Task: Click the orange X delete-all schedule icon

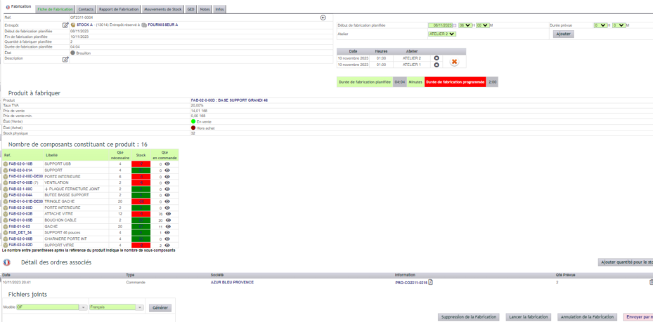Action: tap(454, 62)
